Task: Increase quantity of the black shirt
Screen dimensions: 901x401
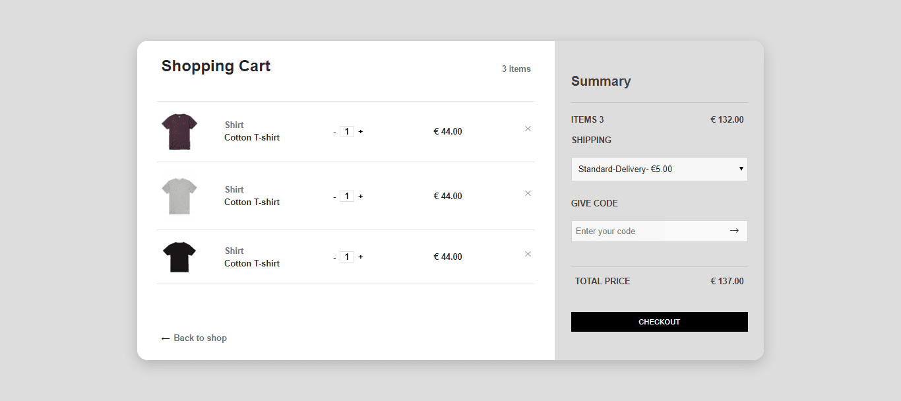Action: tap(360, 257)
